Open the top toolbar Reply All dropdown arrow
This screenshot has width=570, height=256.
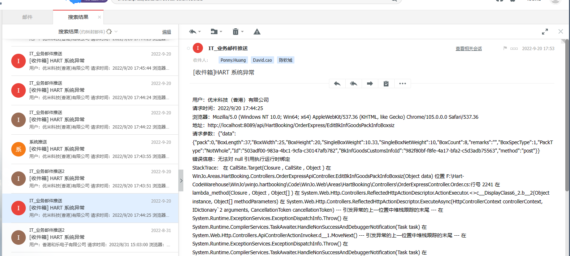coord(199,32)
